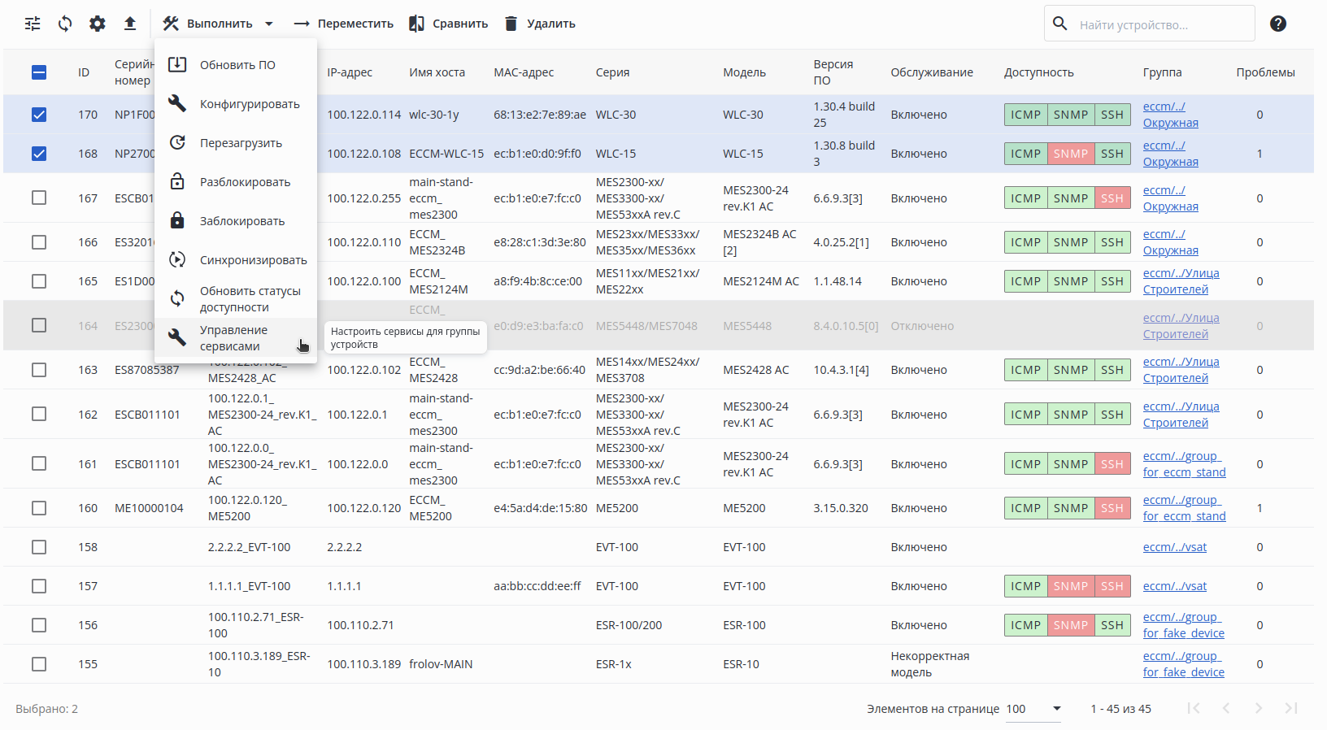Select the checkbox for device ID 163

point(39,370)
